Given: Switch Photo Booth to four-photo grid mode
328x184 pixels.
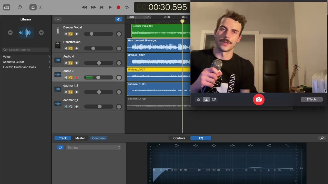Looking at the screenshot, I should pyautogui.click(x=199, y=99).
